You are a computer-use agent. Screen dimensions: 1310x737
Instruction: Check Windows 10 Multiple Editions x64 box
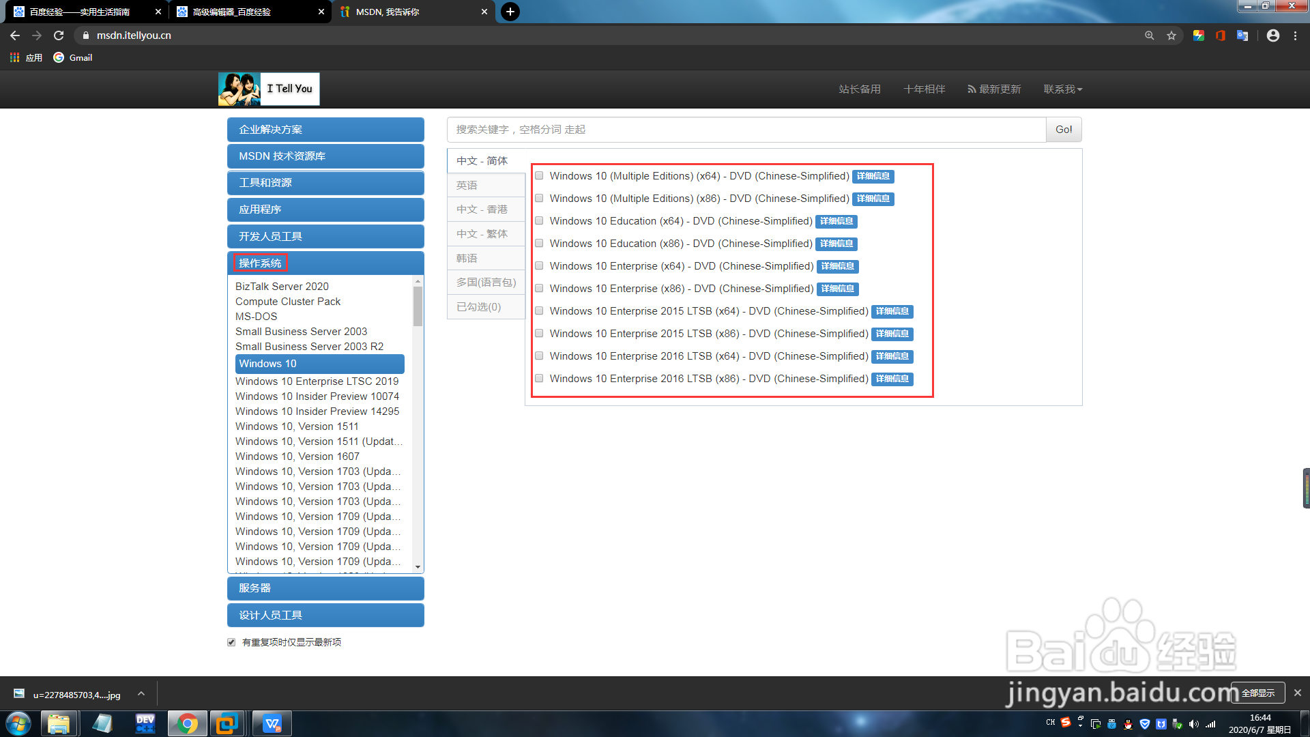tap(539, 176)
